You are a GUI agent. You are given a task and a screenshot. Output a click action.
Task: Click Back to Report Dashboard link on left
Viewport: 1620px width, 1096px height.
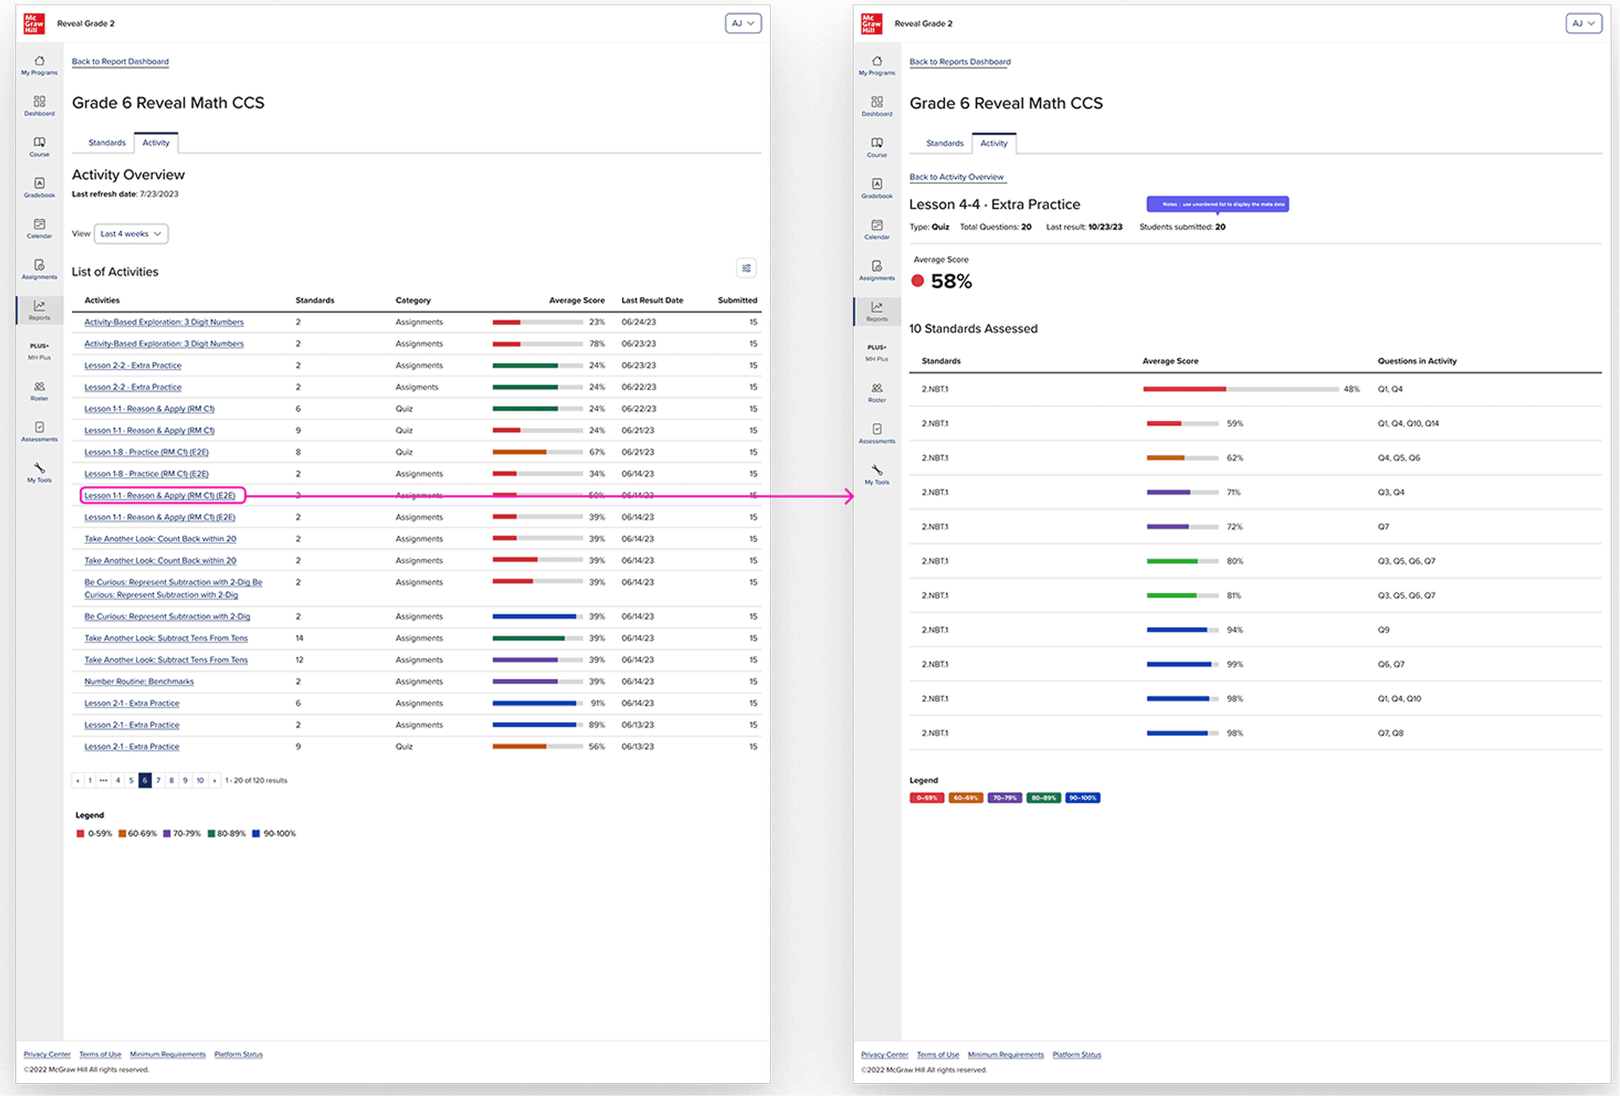120,62
